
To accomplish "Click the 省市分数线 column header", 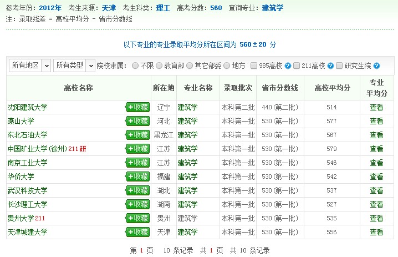I will tap(280, 88).
